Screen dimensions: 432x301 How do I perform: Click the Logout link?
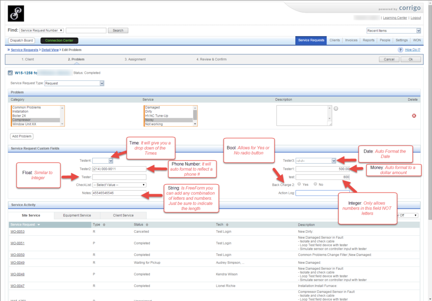416,18
